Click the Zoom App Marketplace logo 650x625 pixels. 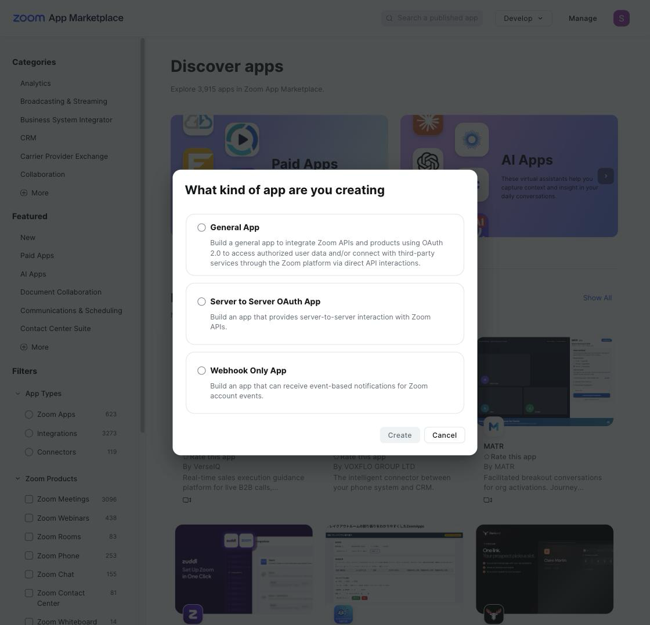coord(68,18)
